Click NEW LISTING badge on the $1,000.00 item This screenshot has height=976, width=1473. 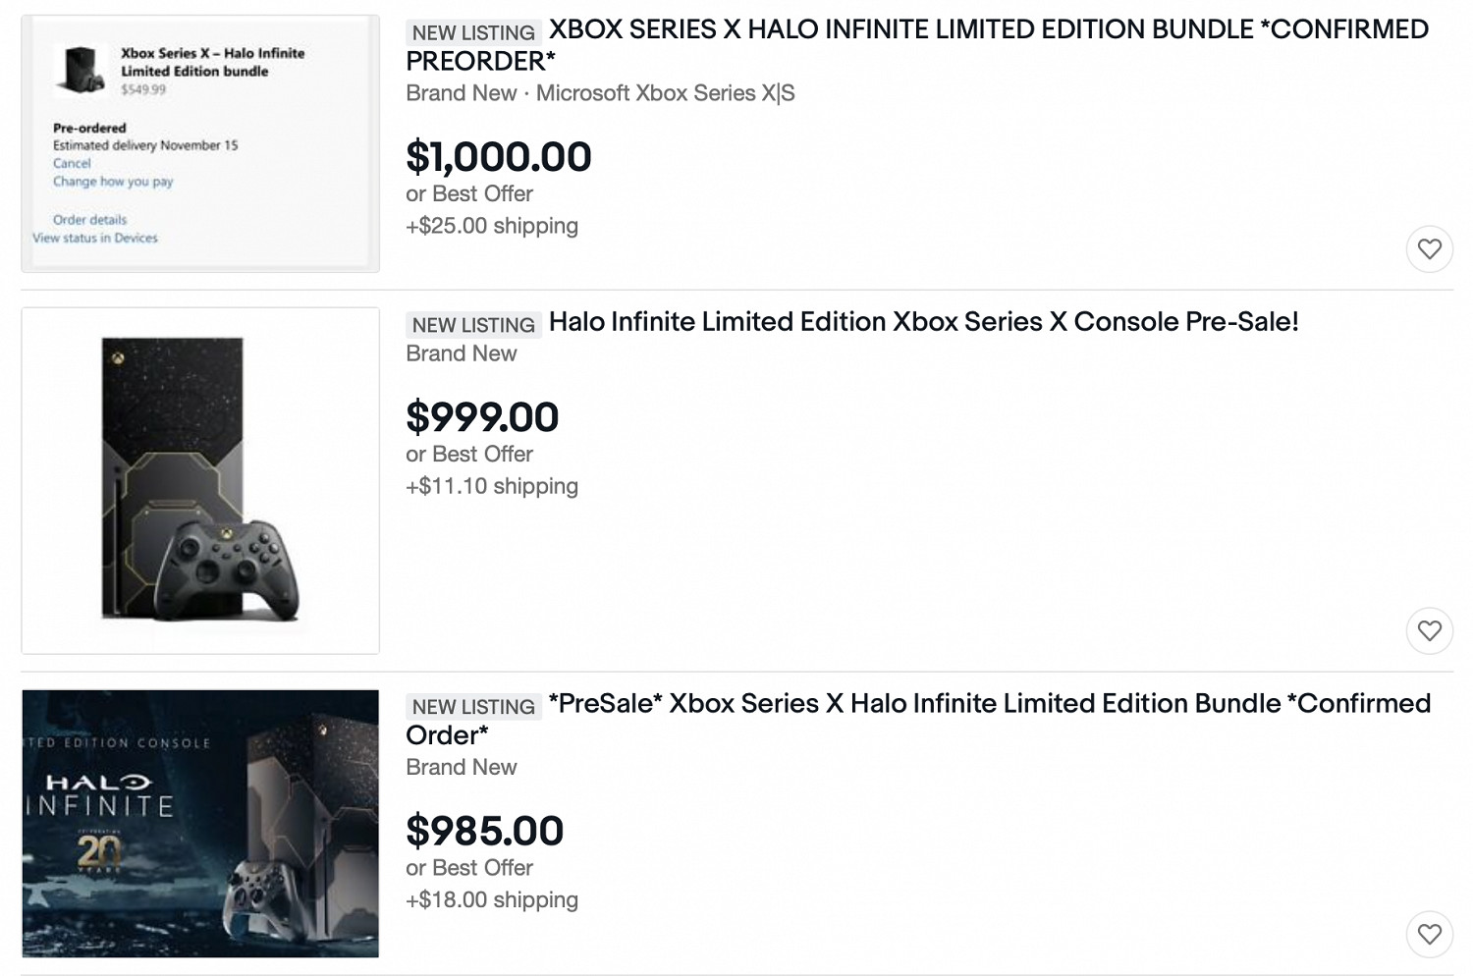point(473,32)
